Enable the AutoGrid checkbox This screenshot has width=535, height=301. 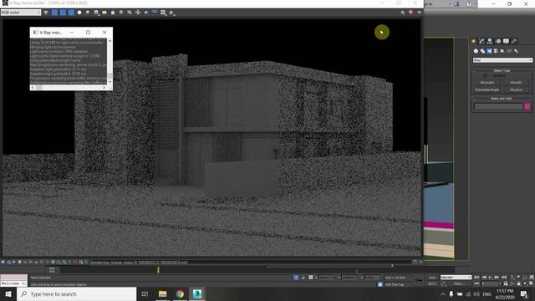[x=486, y=76]
